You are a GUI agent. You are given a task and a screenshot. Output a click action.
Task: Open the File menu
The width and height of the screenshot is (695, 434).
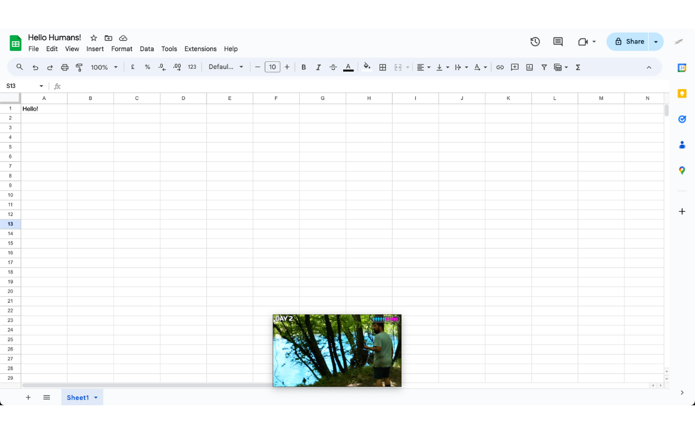click(34, 49)
